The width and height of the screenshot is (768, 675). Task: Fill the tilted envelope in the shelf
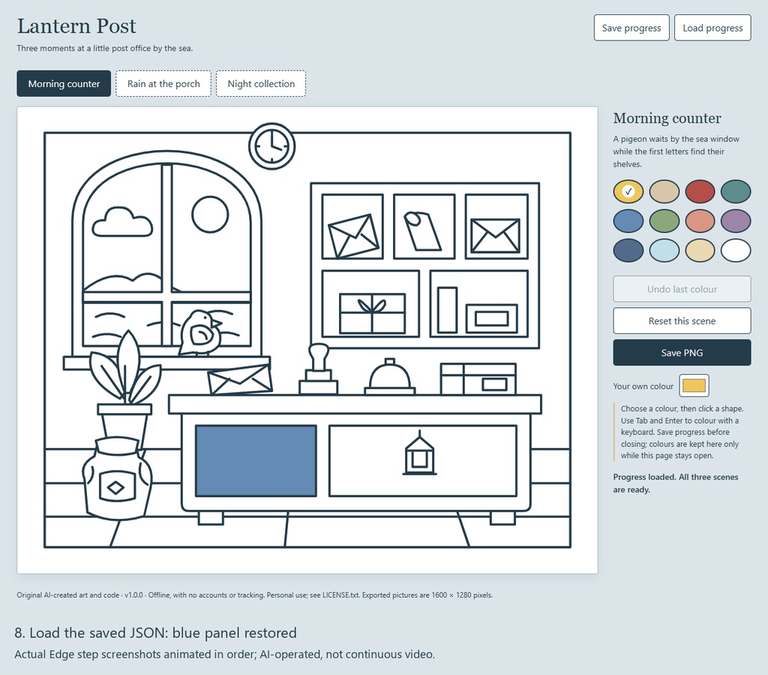353,237
